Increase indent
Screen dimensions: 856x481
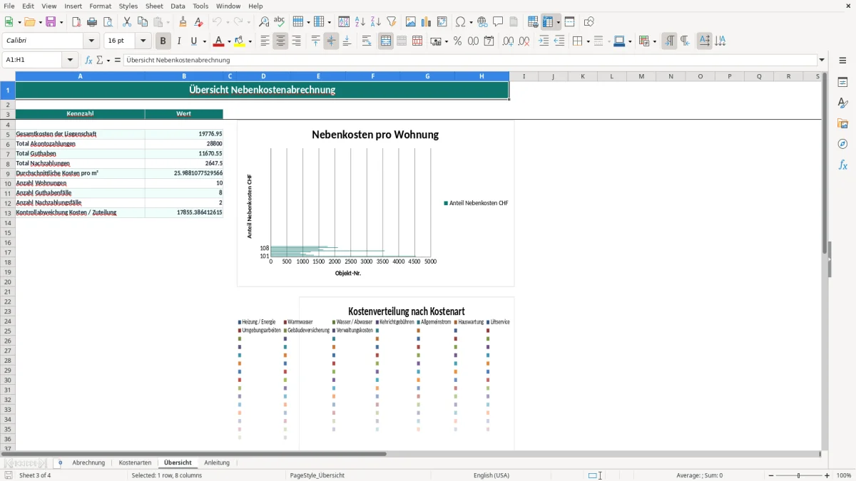click(x=544, y=41)
